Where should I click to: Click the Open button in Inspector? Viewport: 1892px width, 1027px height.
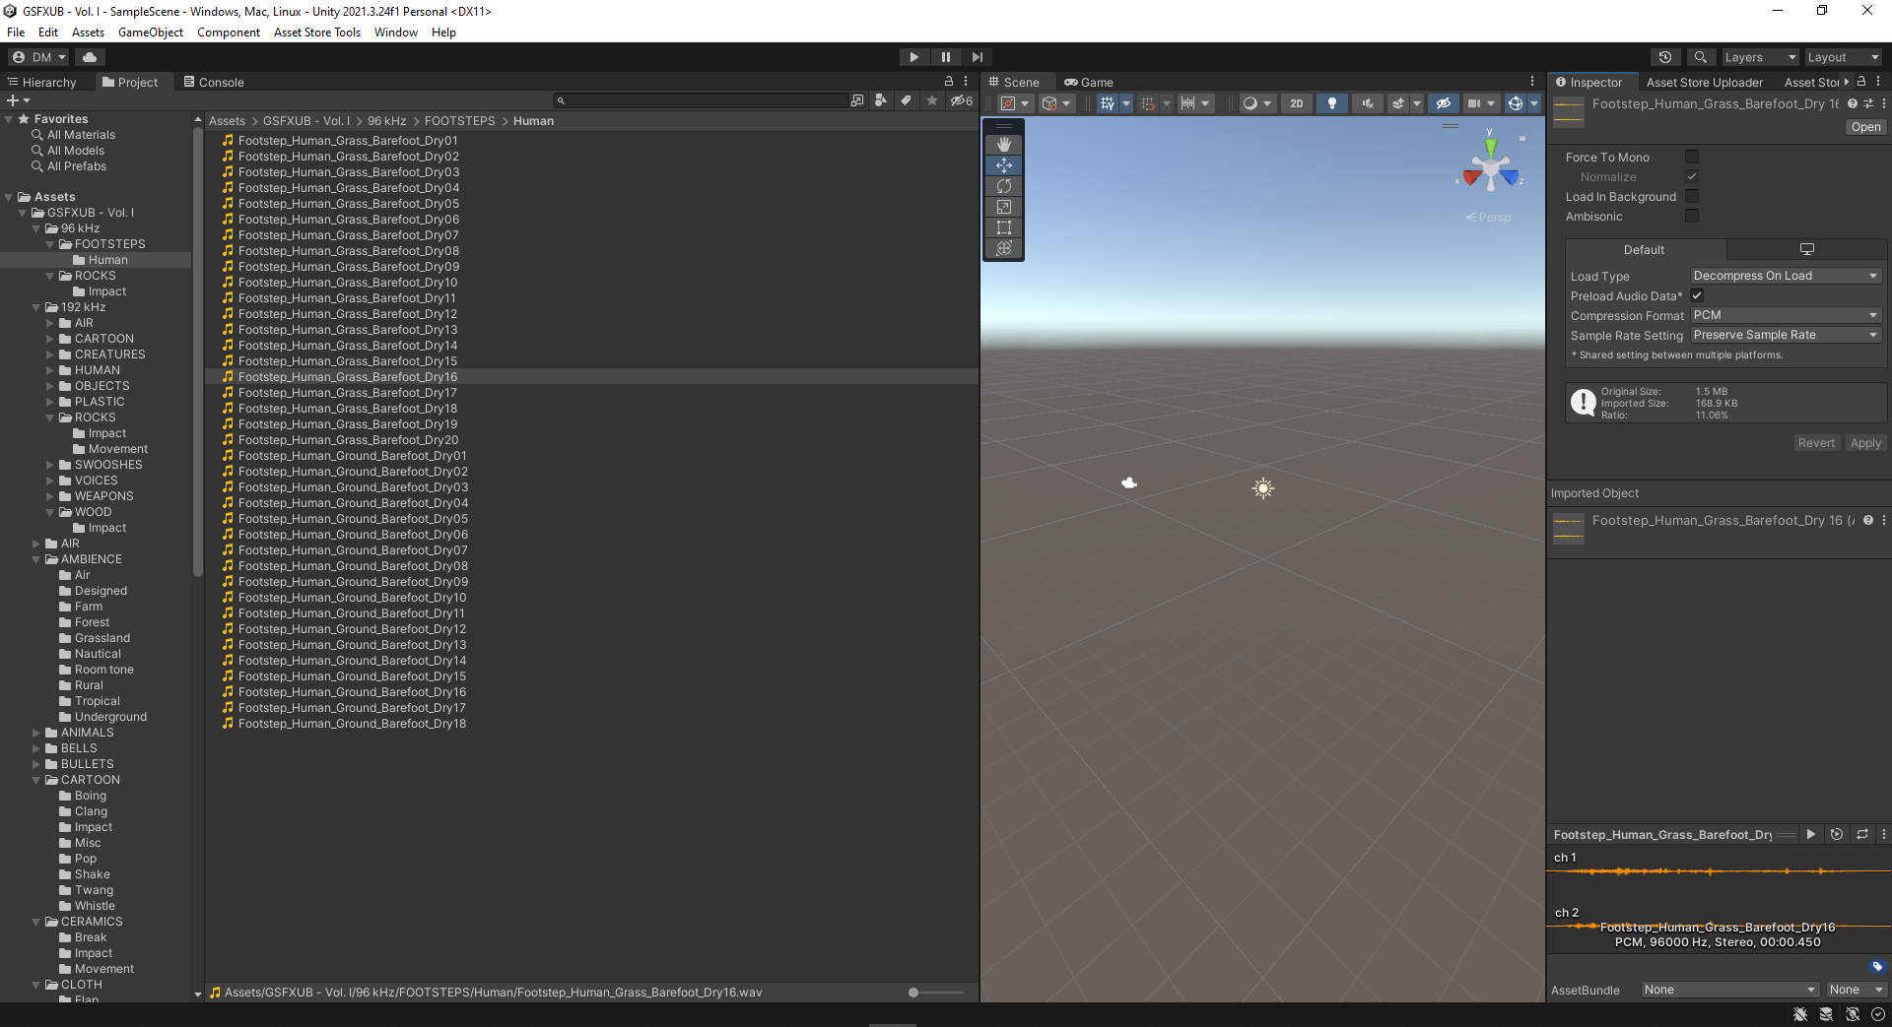click(x=1865, y=127)
